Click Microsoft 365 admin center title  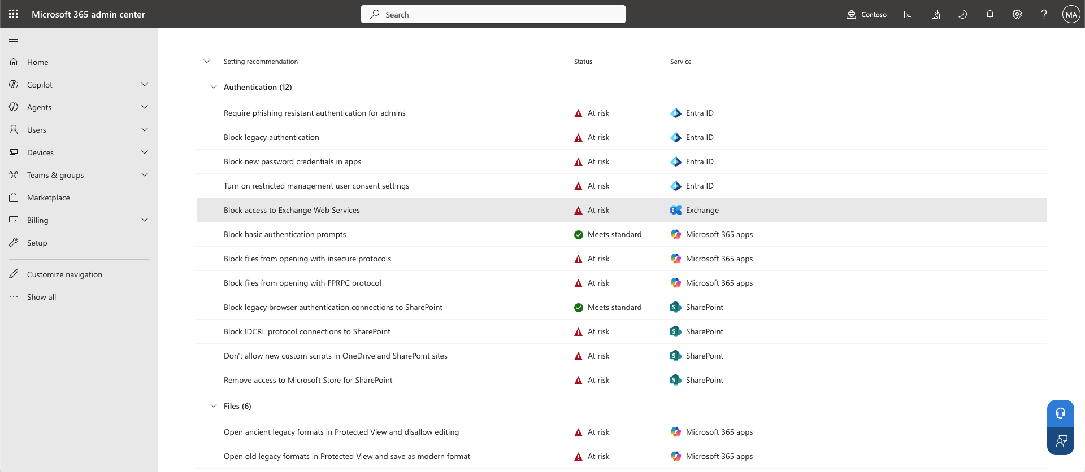coord(88,14)
